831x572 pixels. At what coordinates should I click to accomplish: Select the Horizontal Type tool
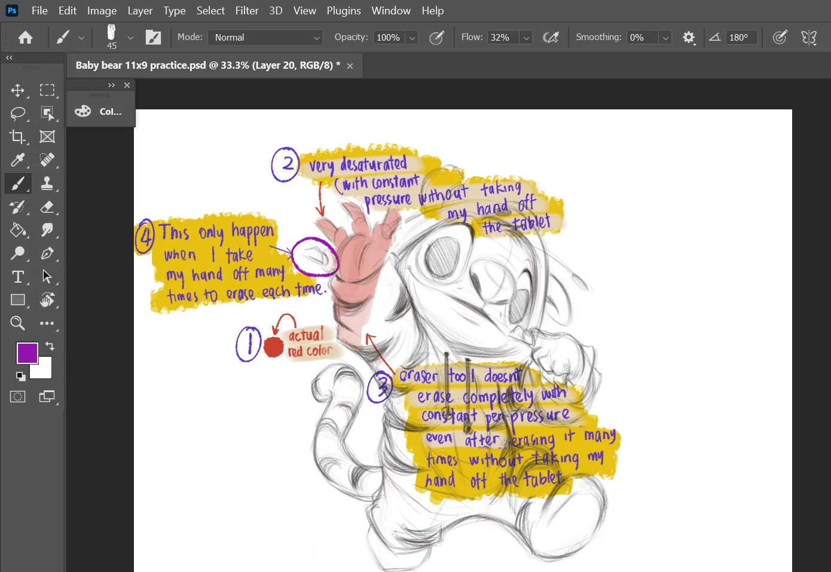click(18, 277)
